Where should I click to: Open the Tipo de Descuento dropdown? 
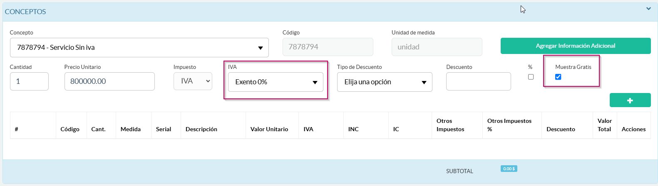[384, 82]
